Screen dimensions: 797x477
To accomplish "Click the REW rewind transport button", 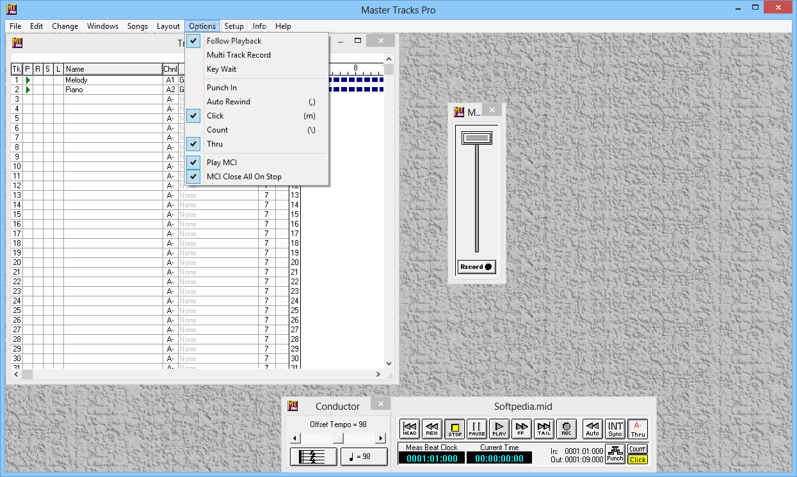I will (432, 429).
